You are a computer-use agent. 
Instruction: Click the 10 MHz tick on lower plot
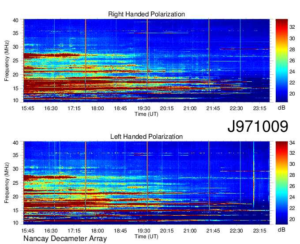click(15, 223)
